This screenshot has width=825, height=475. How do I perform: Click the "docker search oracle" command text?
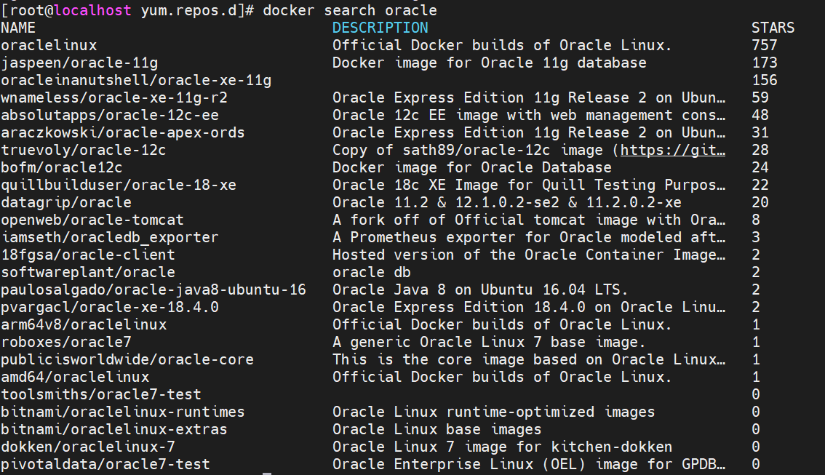[350, 11]
